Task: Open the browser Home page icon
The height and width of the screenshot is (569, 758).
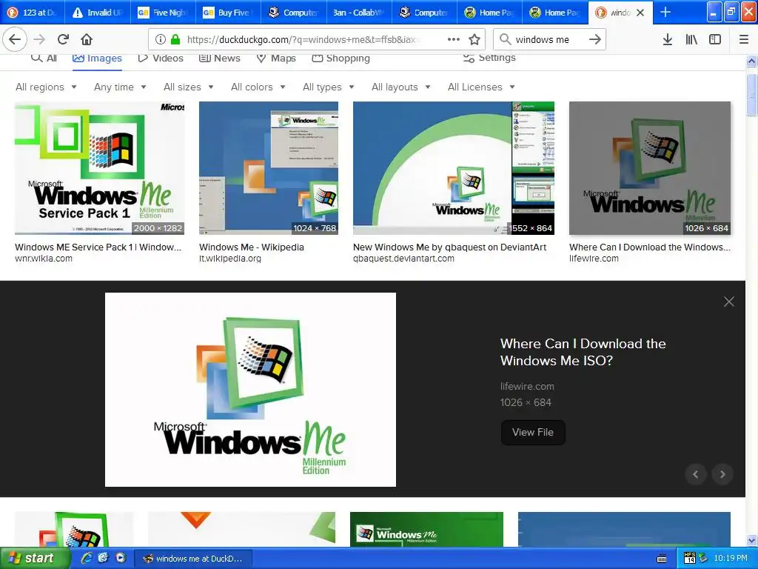Action: click(x=87, y=39)
